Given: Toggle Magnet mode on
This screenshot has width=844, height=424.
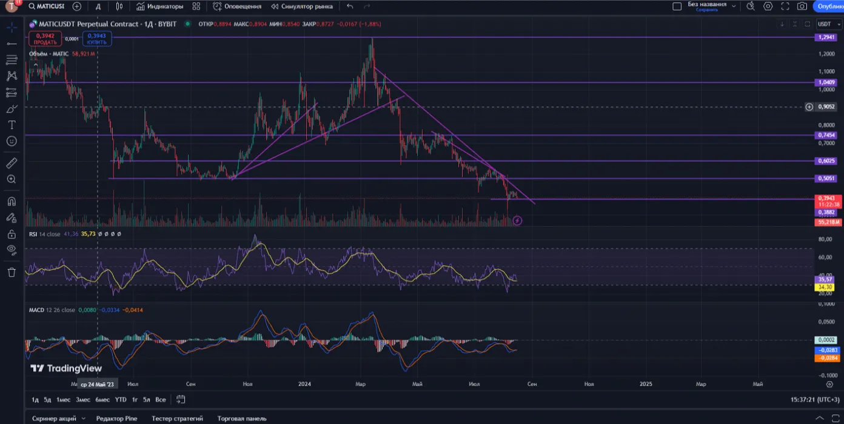Looking at the screenshot, I should (x=12, y=202).
